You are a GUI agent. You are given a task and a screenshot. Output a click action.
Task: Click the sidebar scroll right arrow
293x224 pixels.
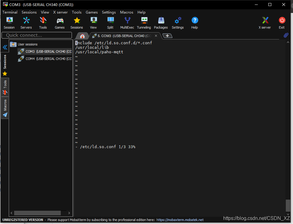click(69, 213)
